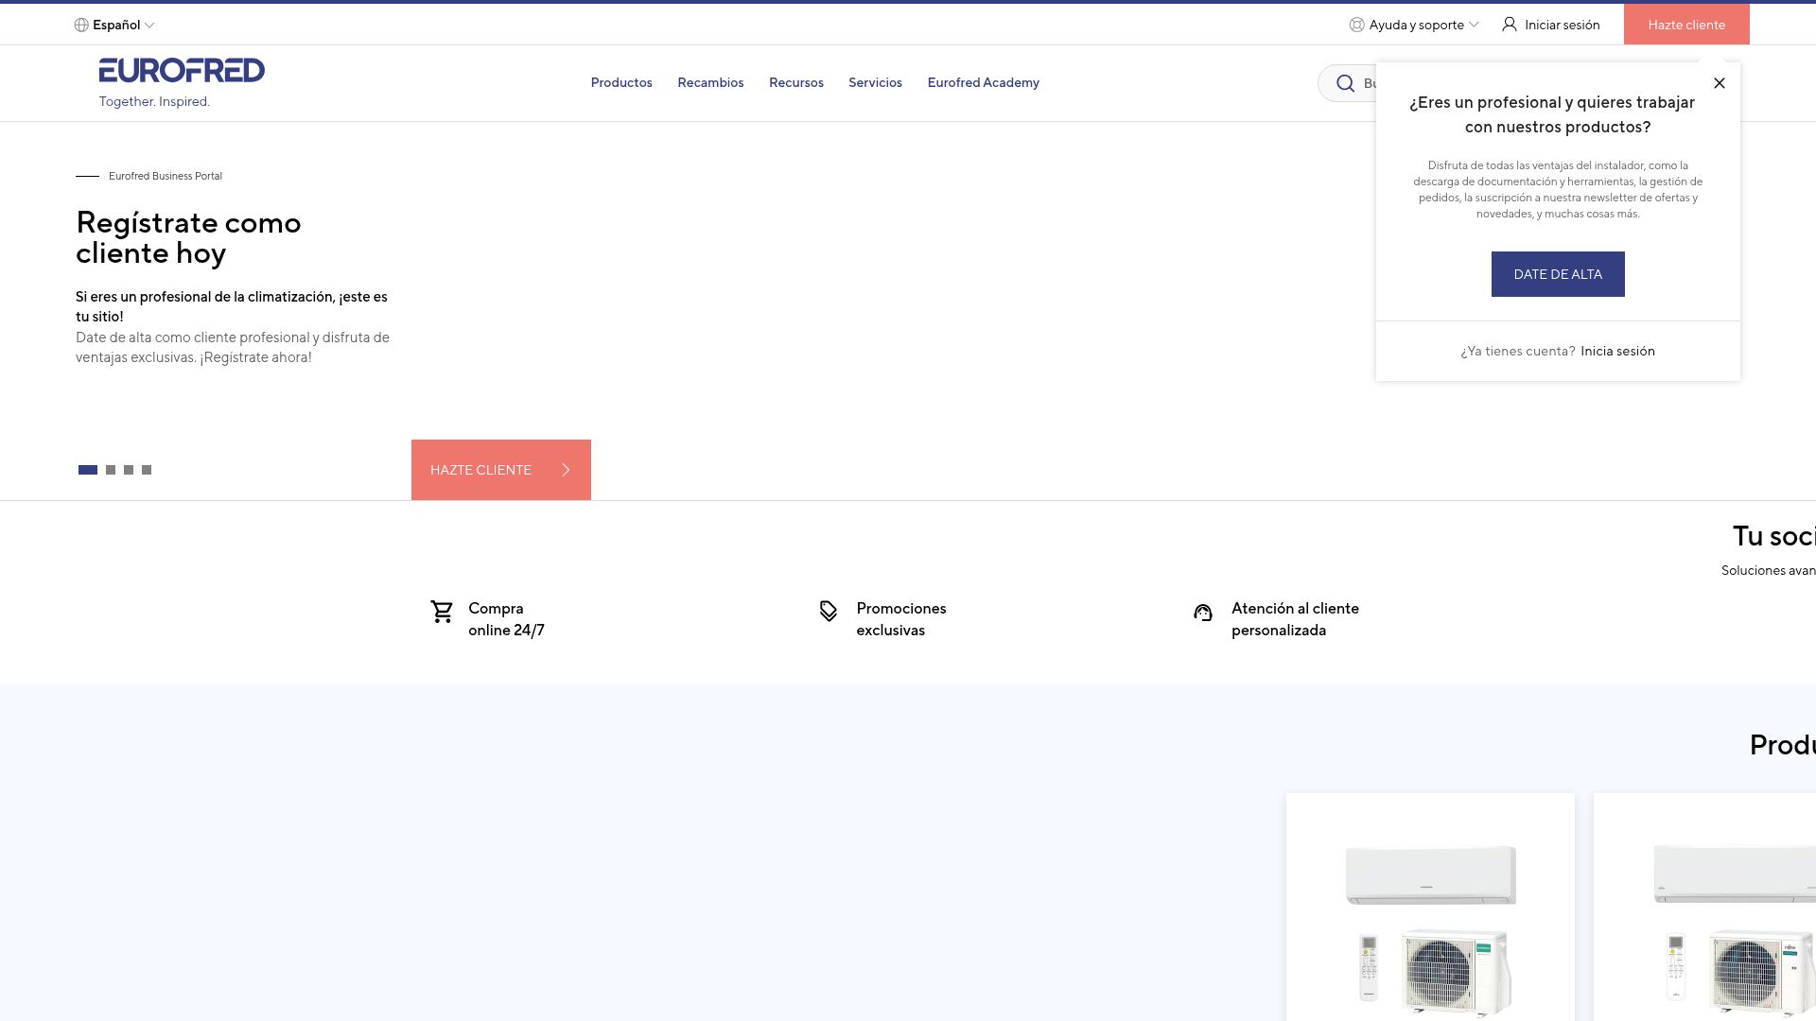Expand the Ayuda y soporte menu chevron

click(x=1474, y=26)
